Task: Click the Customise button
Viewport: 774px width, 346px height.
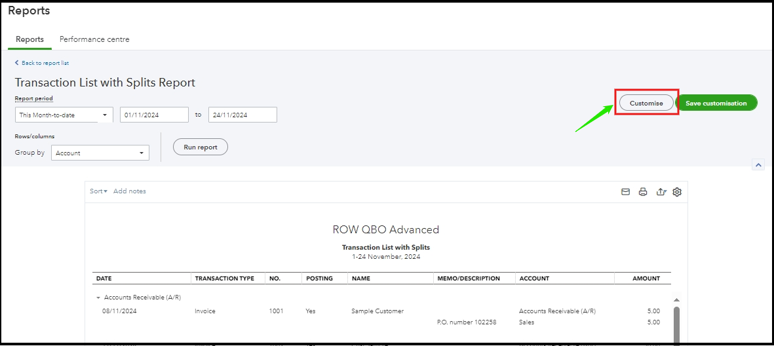Action: pos(646,103)
